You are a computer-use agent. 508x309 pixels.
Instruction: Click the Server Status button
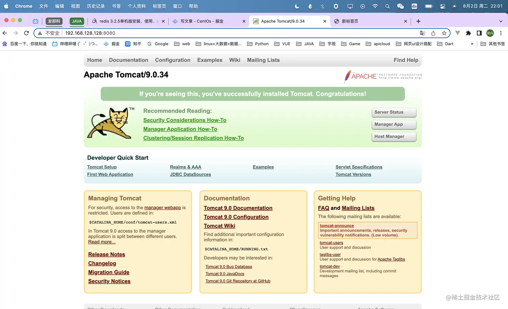pyautogui.click(x=394, y=112)
